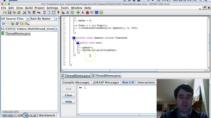Generate CSD with the toolbar icon
The image size is (211, 118).
45,12
